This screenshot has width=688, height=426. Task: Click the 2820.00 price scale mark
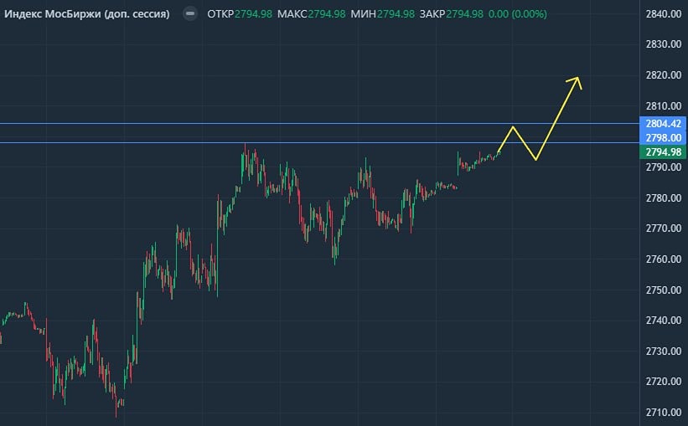tap(664, 75)
